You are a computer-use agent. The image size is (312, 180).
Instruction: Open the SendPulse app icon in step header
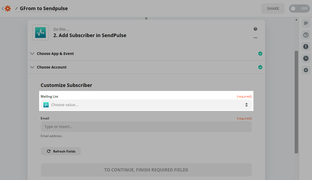click(x=40, y=33)
